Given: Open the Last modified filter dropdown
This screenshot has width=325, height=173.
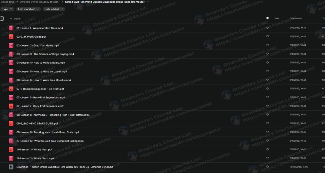Looking at the screenshot, I should 28,9.
